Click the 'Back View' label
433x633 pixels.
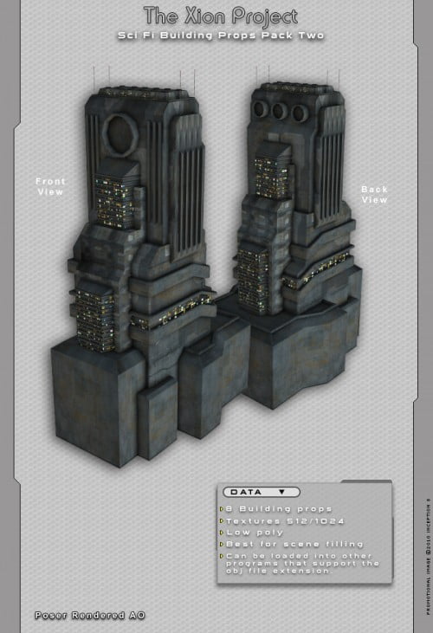coord(374,195)
